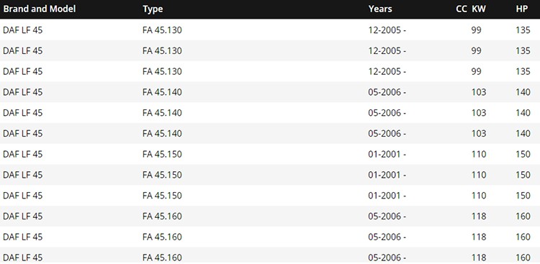Select the bottommost FA 45.160 type cell
Image resolution: width=540 pixels, height=264 pixels.
click(162, 258)
